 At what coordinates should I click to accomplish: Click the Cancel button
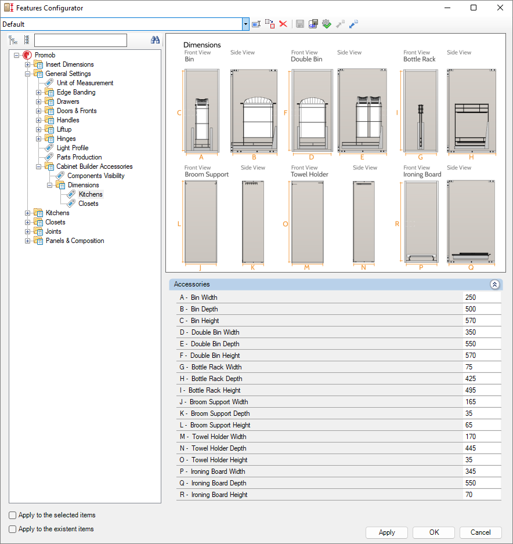(x=480, y=532)
